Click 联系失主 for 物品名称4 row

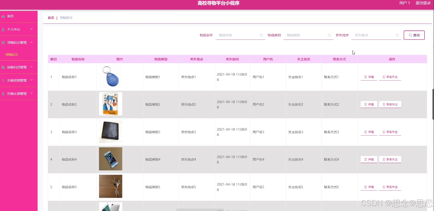[390, 160]
